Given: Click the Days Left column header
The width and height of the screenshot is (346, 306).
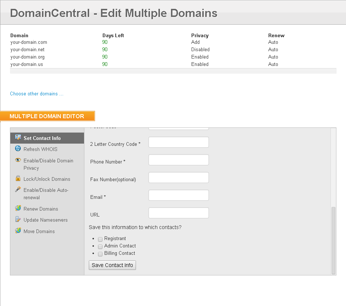Looking at the screenshot, I should pos(113,35).
